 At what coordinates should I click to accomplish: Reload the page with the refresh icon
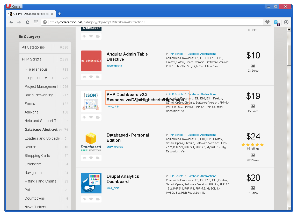(x=27, y=22)
